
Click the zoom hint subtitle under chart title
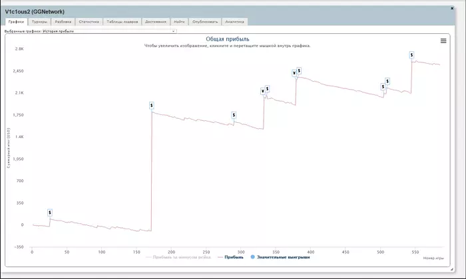pyautogui.click(x=228, y=46)
